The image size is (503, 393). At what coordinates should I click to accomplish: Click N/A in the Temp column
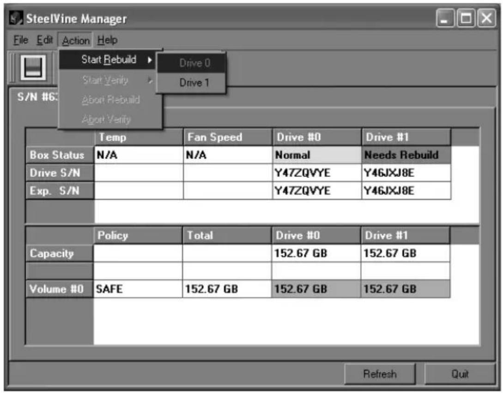tap(139, 155)
